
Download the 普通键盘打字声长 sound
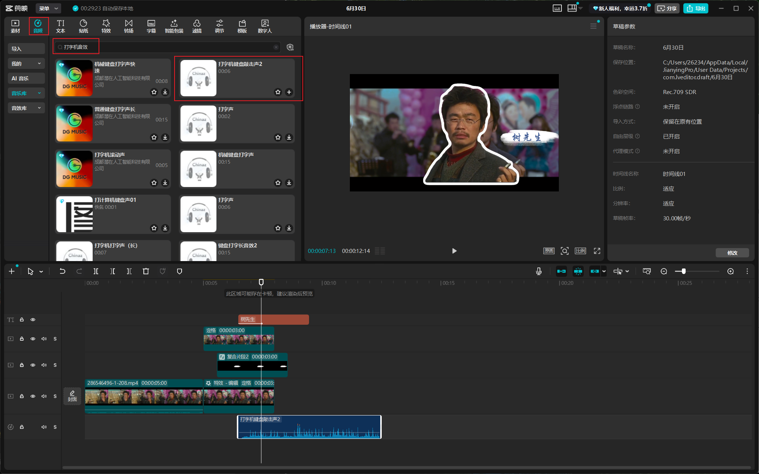pos(165,137)
